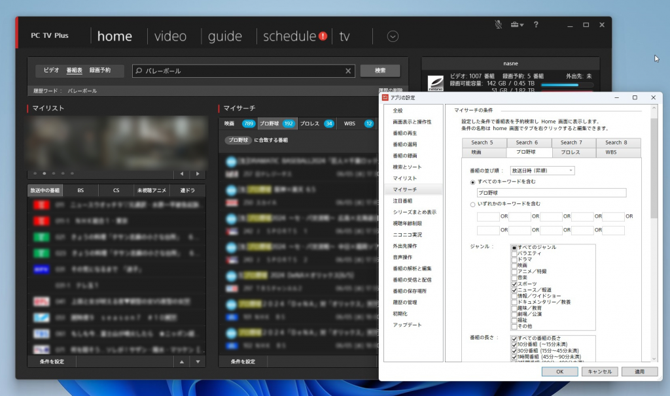Toggle the すべての番組の長さ checkbox
This screenshot has width=670, height=396.
[514, 338]
